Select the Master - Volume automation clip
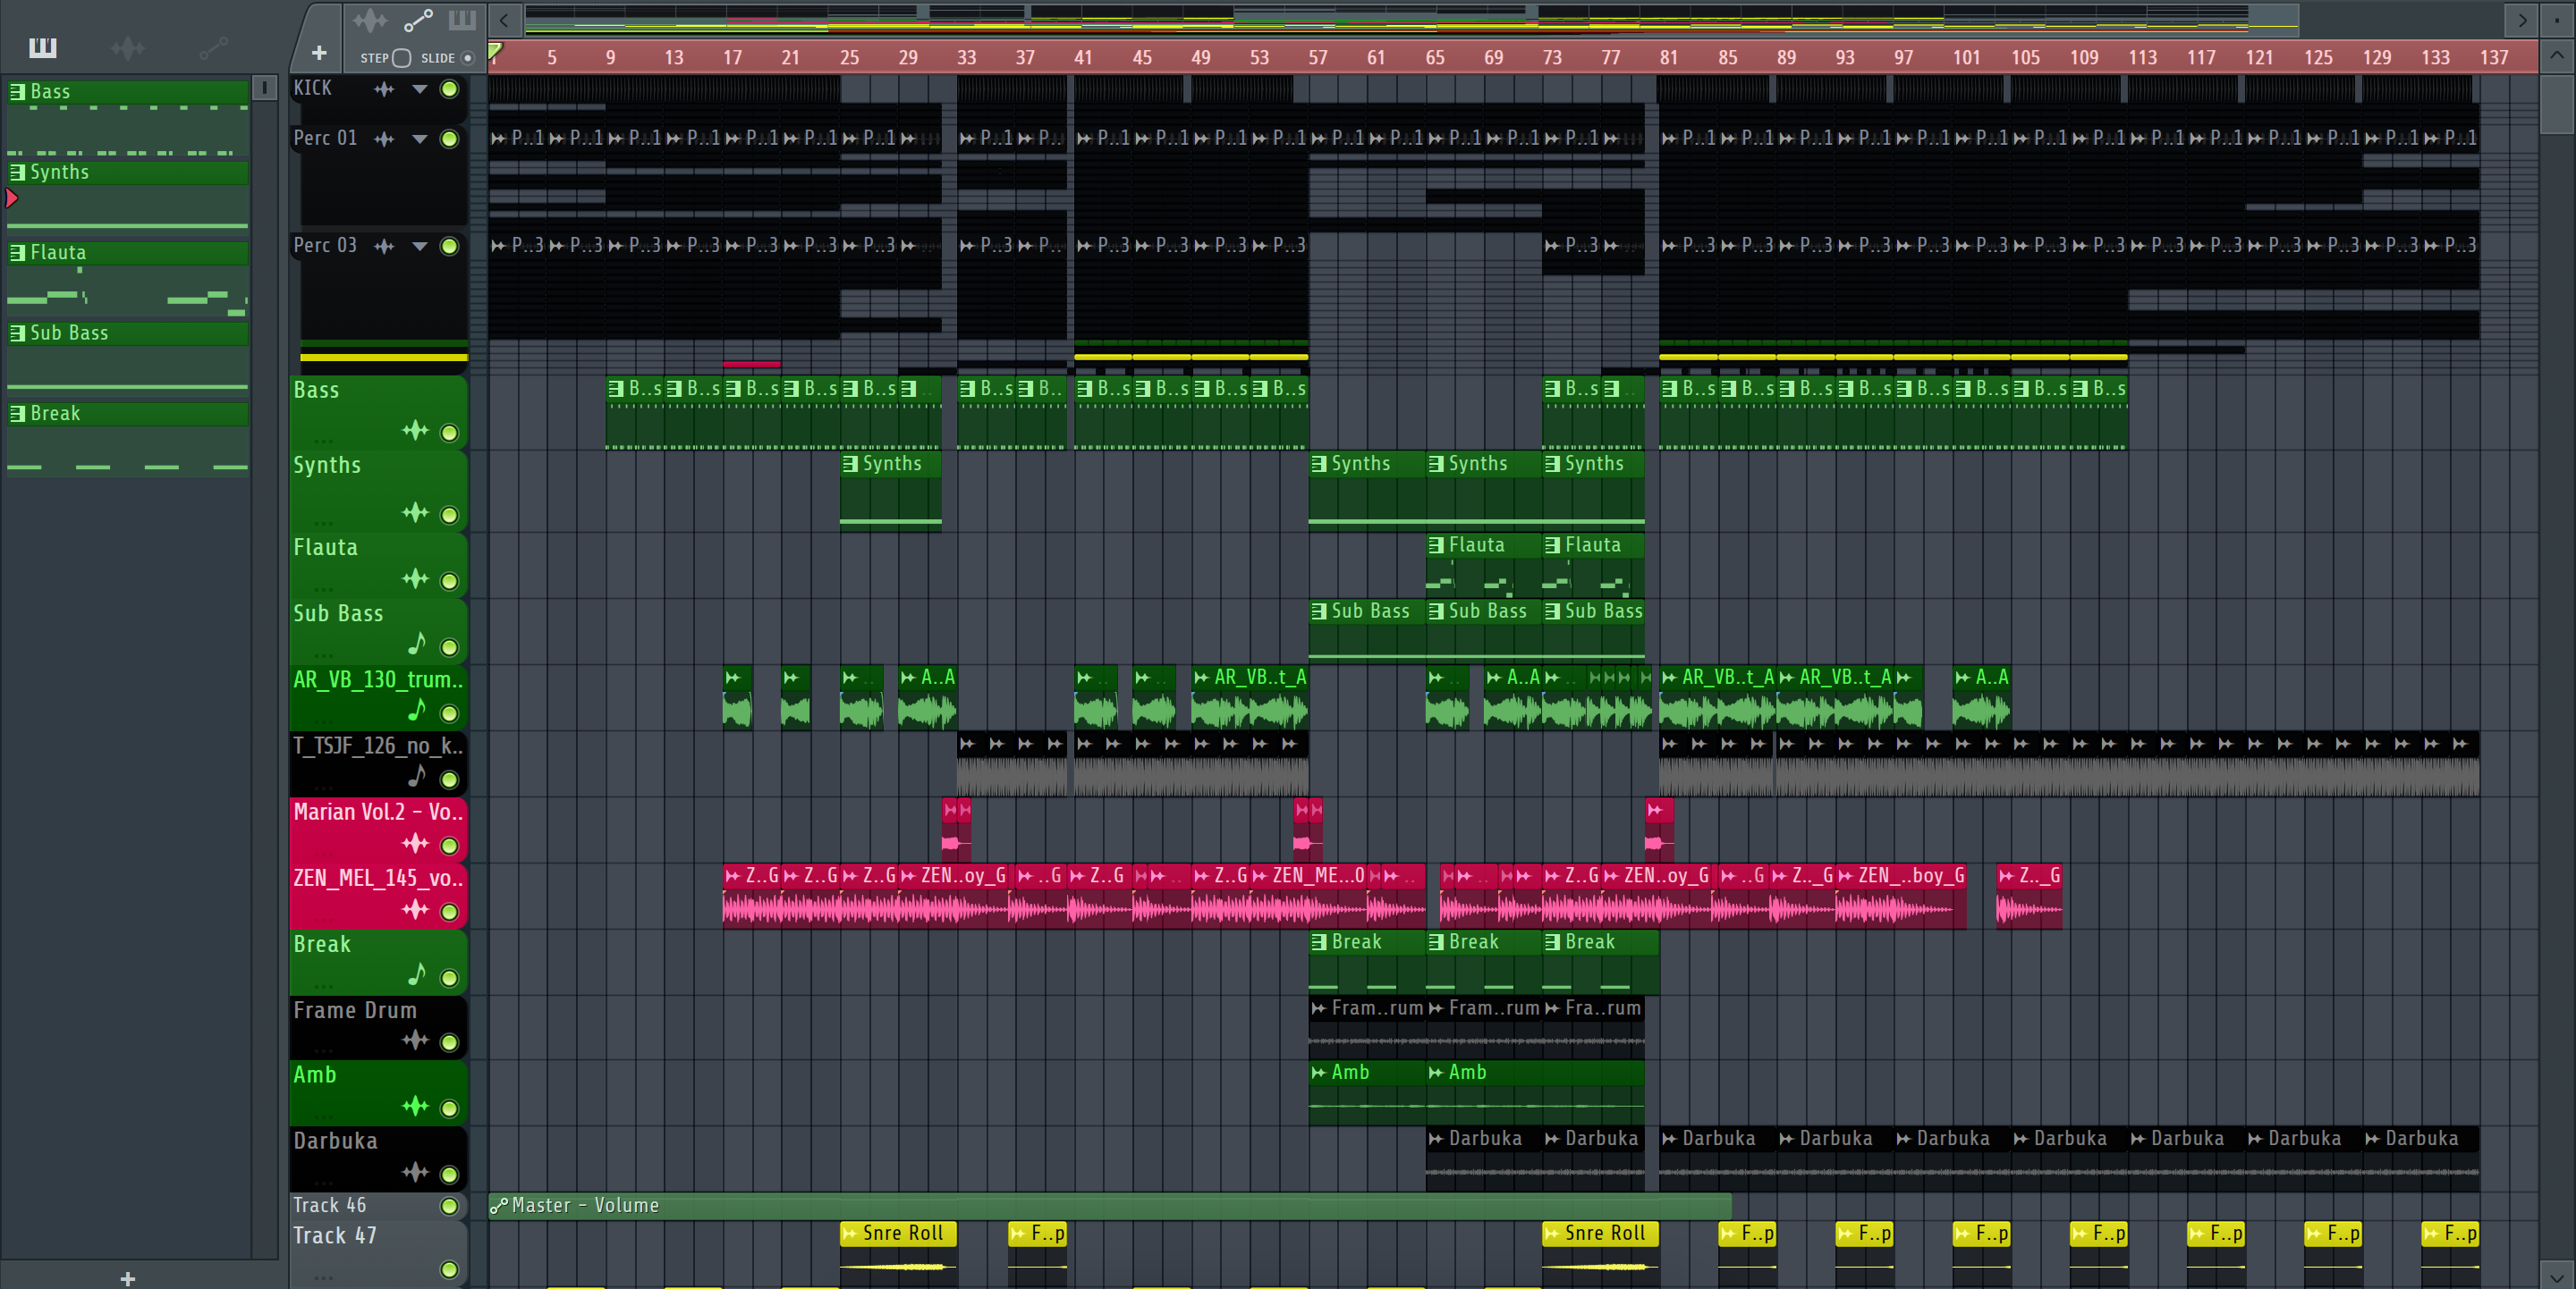The width and height of the screenshot is (2576, 1289). (1109, 1206)
